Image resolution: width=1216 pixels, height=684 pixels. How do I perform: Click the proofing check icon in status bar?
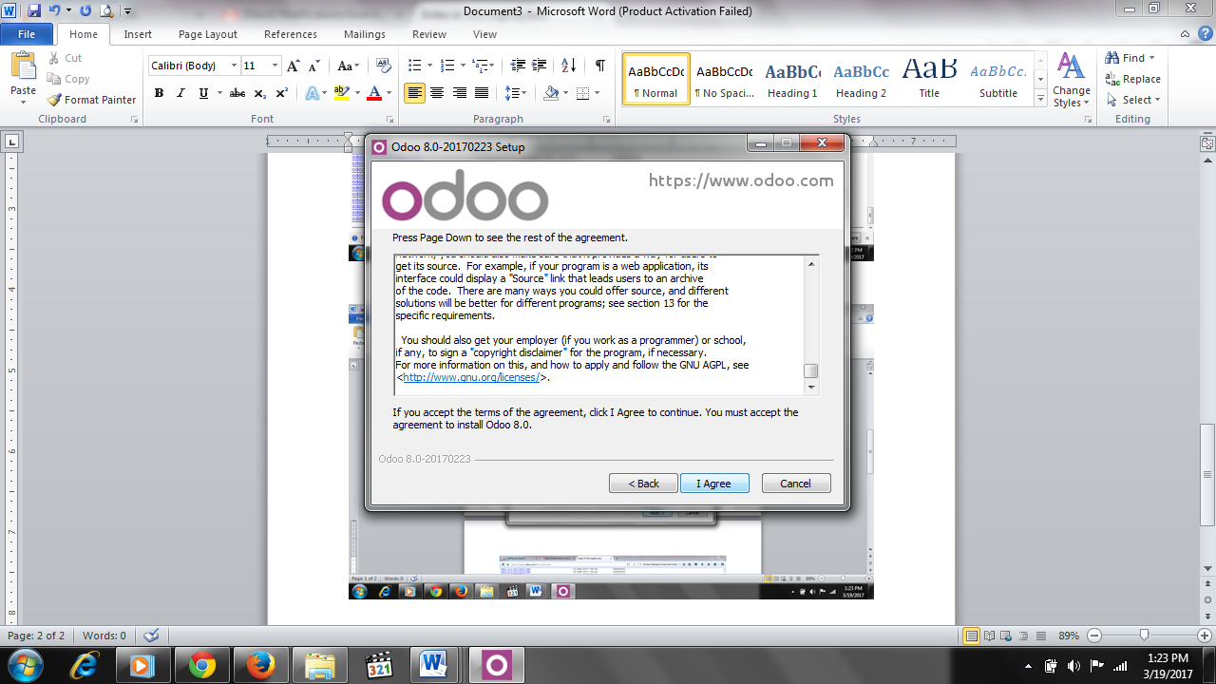[150, 636]
